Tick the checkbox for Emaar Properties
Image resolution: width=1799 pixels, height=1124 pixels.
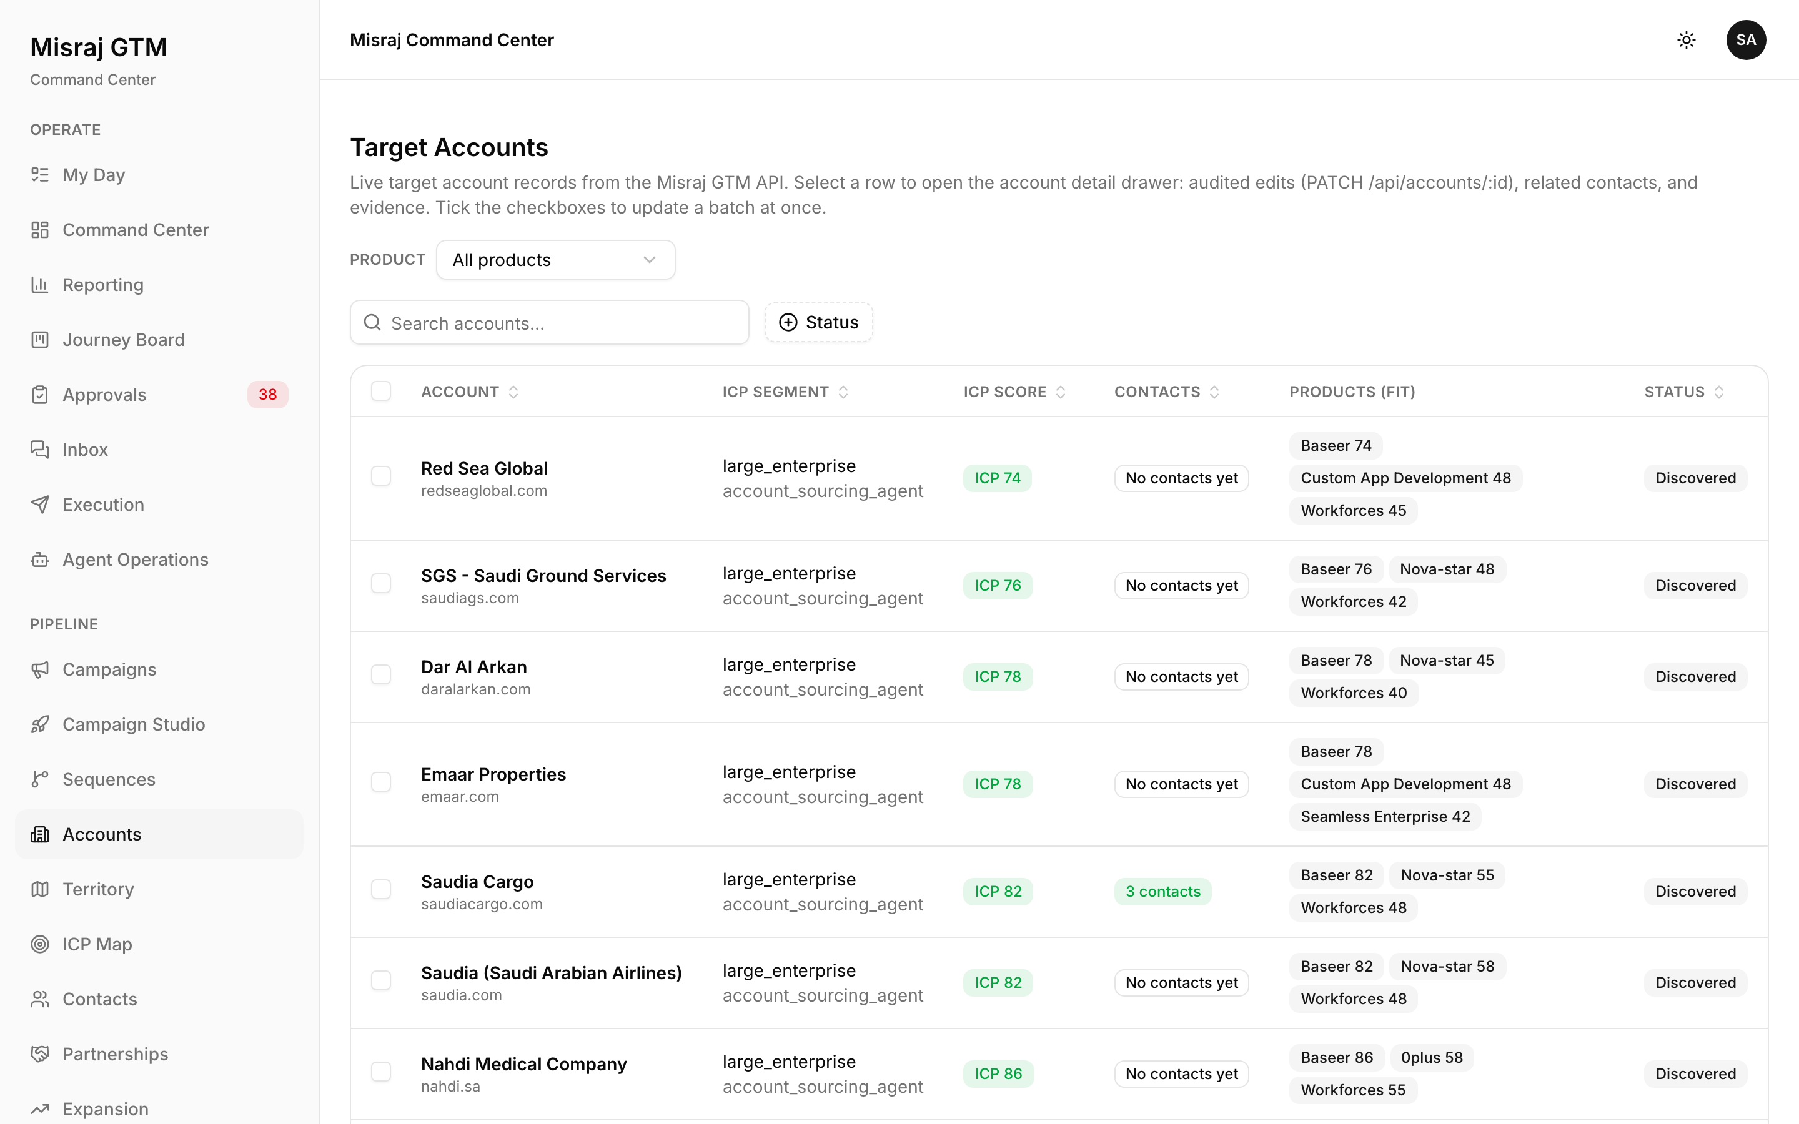(380, 782)
